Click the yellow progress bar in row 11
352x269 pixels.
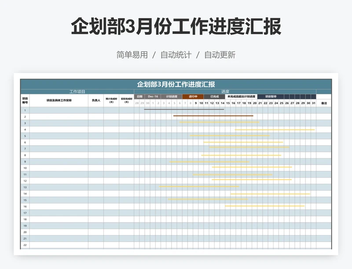pyautogui.click(x=233, y=175)
